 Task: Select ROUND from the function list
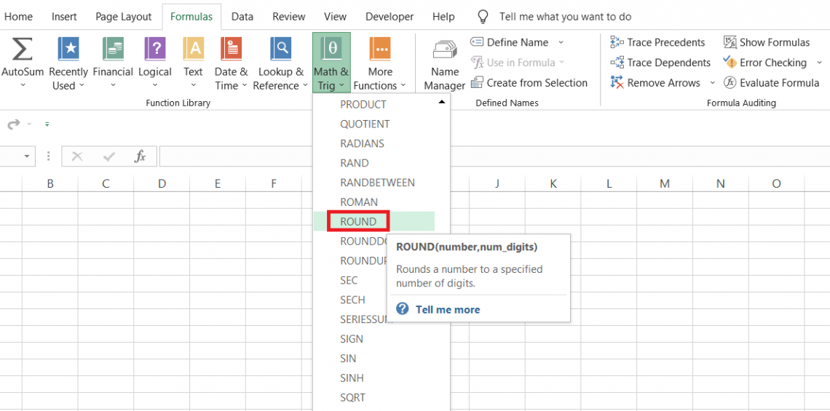click(358, 222)
